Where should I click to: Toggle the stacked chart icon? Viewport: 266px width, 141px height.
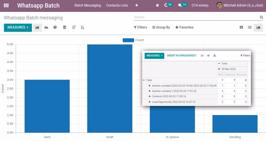point(64,28)
